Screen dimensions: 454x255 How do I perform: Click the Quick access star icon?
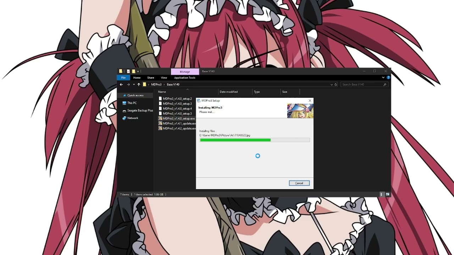pyautogui.click(x=124, y=95)
